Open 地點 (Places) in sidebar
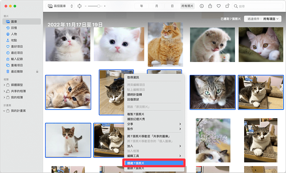 click(14, 40)
